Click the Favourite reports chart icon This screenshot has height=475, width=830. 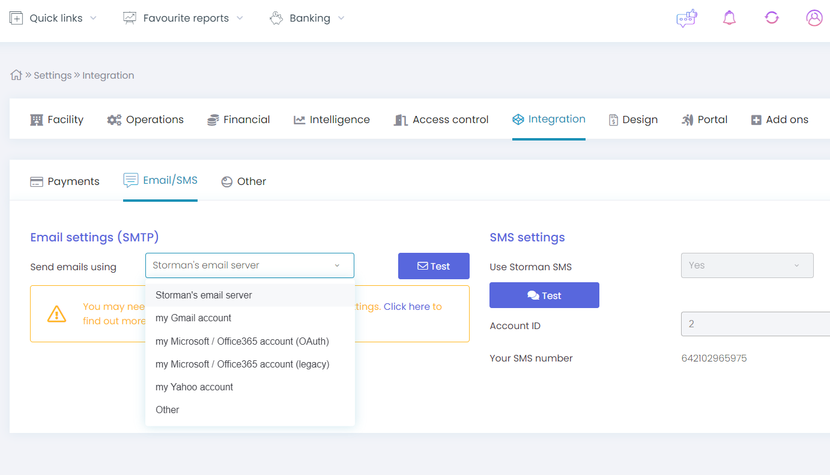(130, 18)
